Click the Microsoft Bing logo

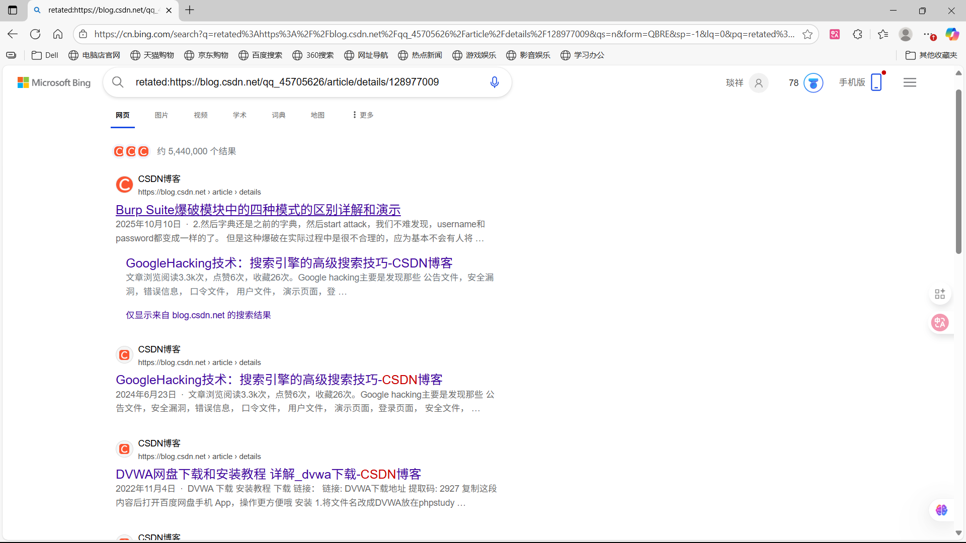pyautogui.click(x=54, y=82)
